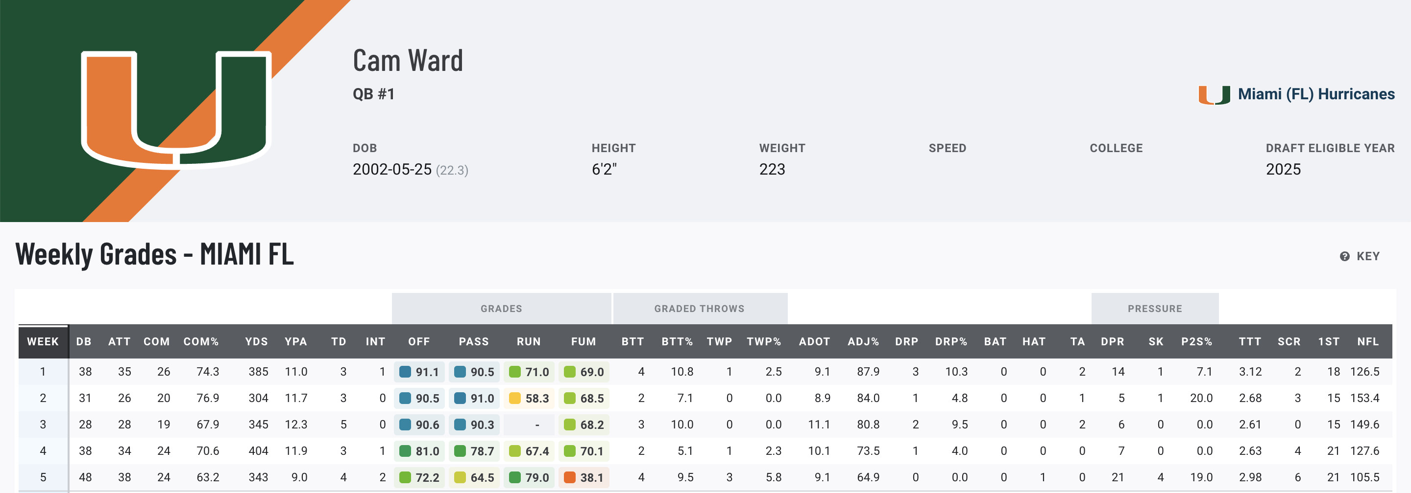Click the small Miami U logo icon
Screen dimensions: 1411x493
coord(1214,94)
